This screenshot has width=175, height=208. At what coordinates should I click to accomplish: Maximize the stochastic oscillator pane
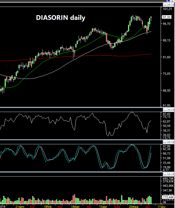point(169,142)
